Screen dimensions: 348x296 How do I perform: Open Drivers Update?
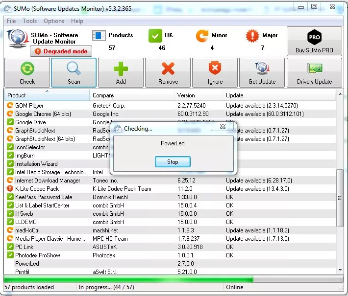[314, 73]
